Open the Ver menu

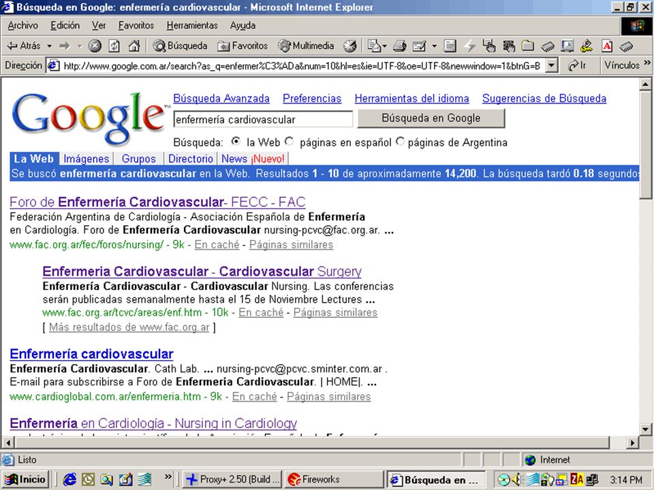click(99, 25)
